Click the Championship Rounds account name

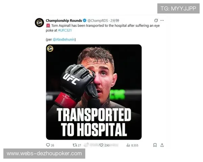tap(64, 21)
